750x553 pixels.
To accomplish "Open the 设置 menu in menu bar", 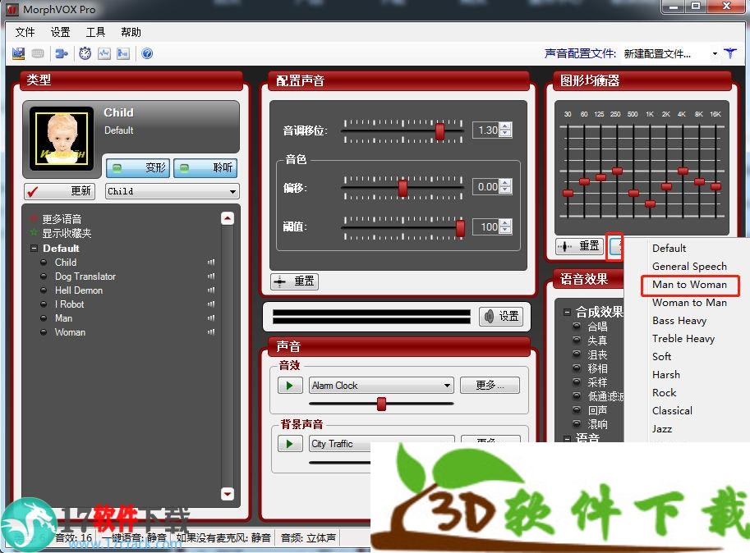I will pyautogui.click(x=60, y=32).
